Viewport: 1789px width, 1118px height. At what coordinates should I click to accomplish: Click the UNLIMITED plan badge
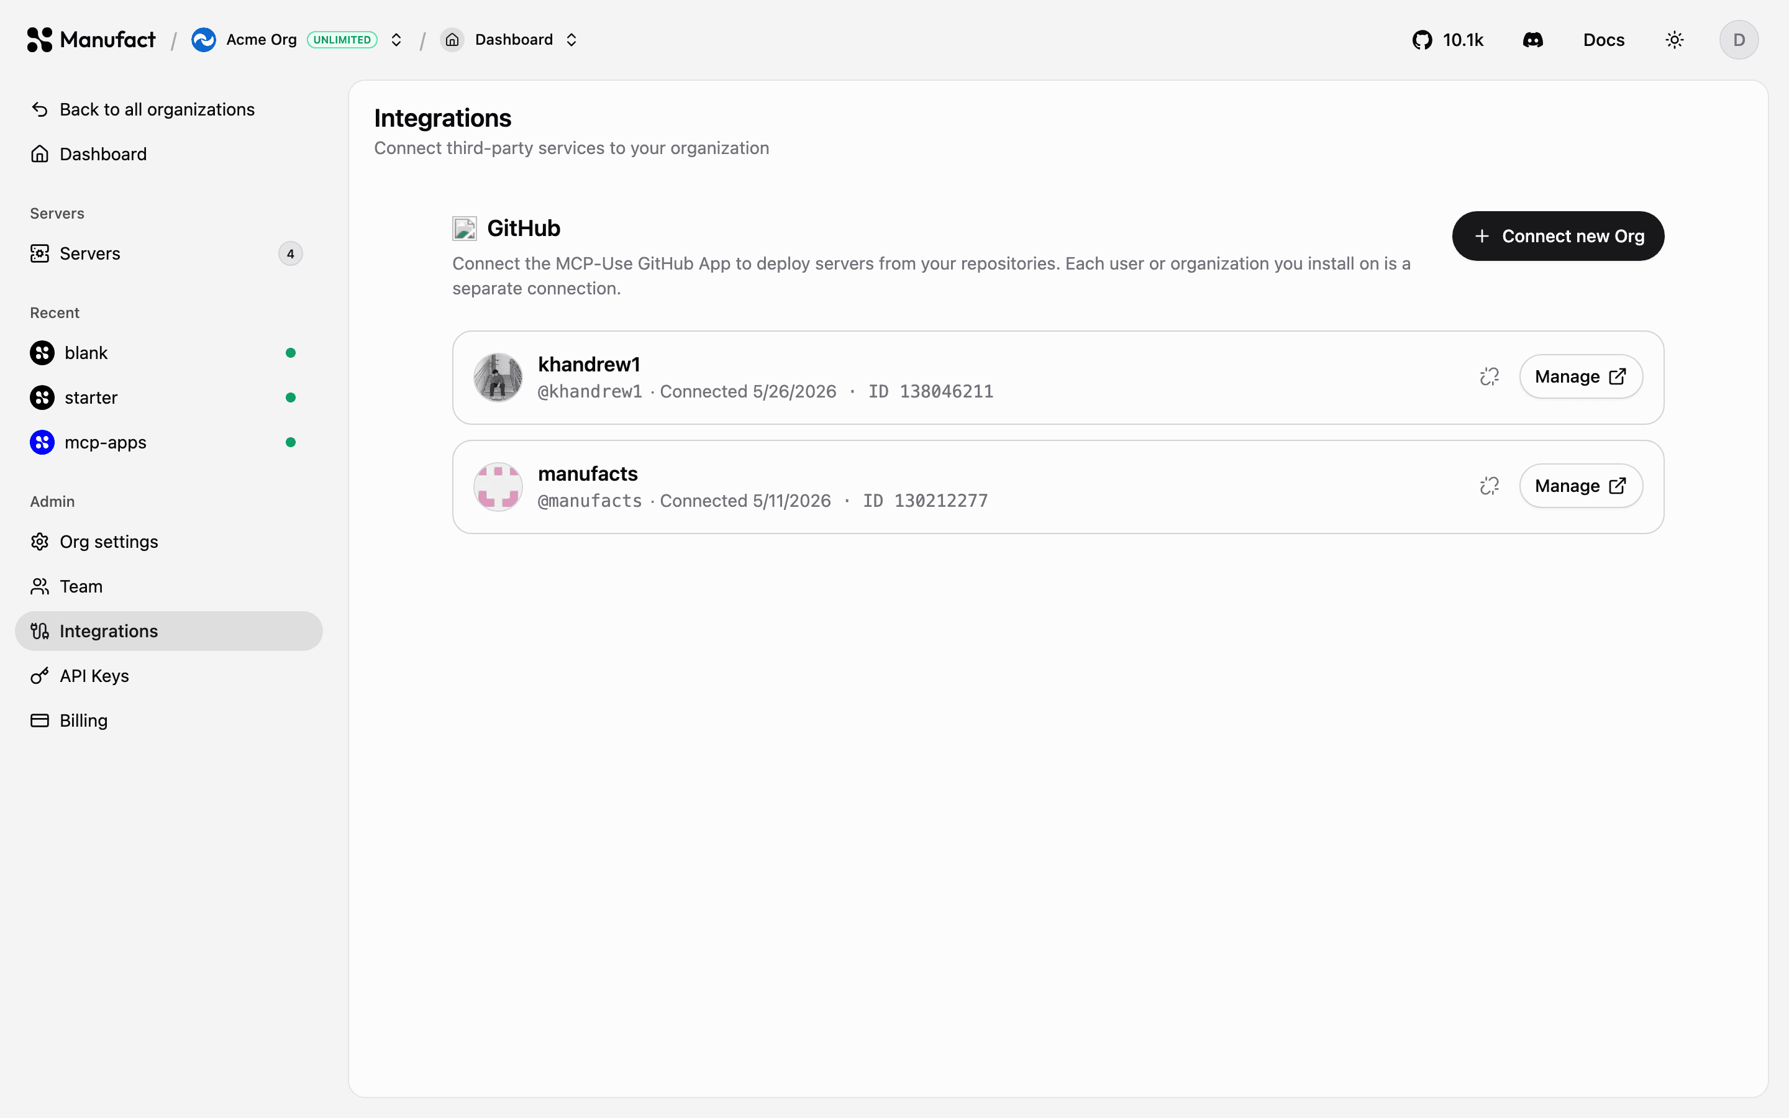pos(342,40)
